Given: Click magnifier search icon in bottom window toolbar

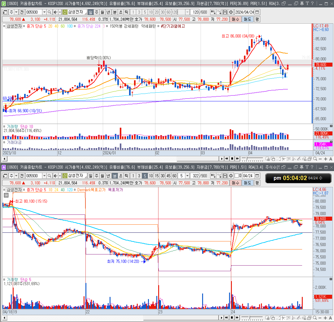Looking at the screenshot, I should (50, 176).
